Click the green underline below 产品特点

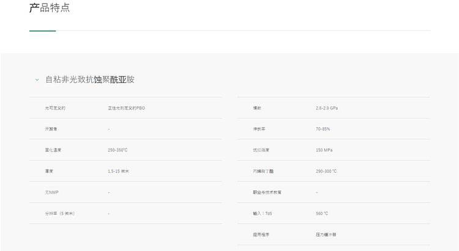(x=42, y=31)
